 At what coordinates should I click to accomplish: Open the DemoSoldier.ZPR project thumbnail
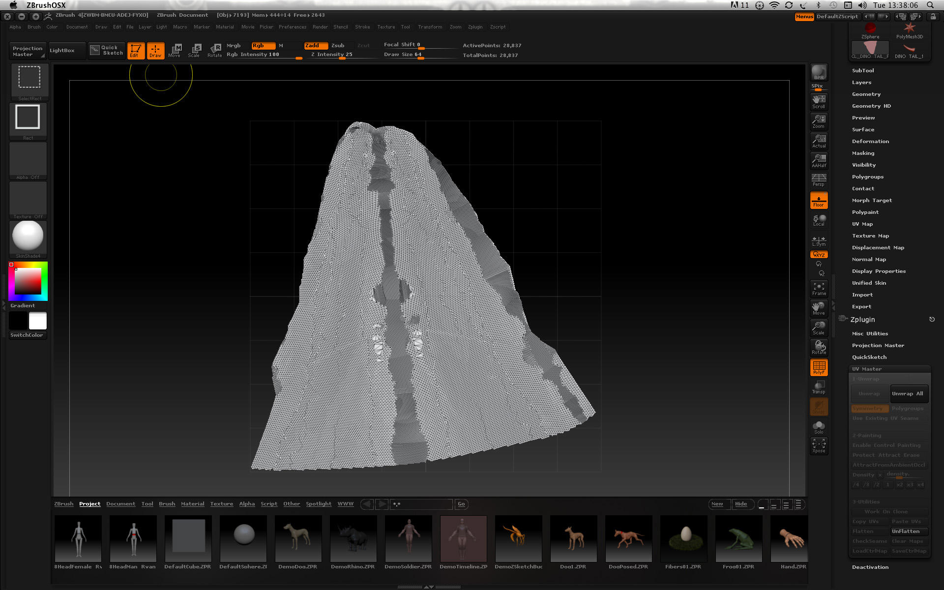[x=408, y=538]
